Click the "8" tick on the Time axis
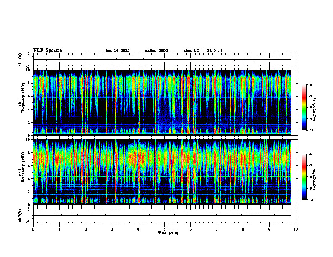This screenshot has height=257, width=333. 243,229
